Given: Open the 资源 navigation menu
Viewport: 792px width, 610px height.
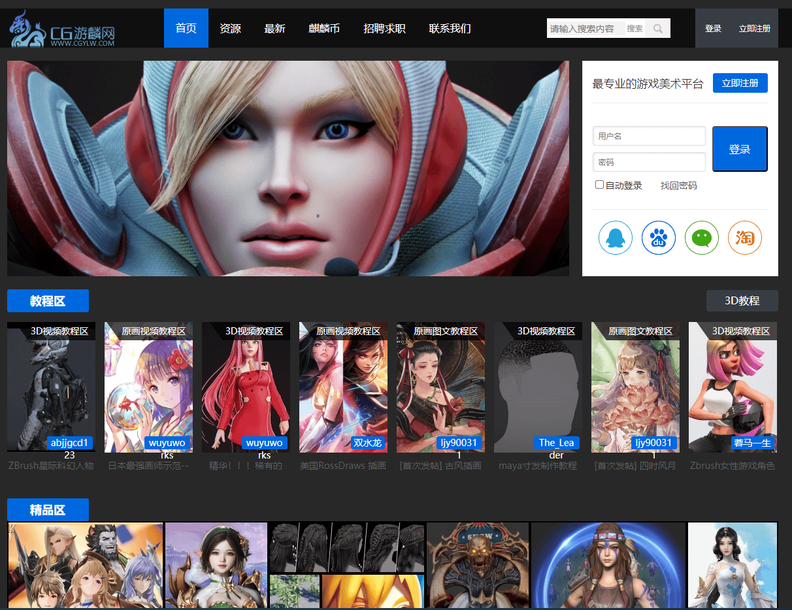Looking at the screenshot, I should point(230,29).
